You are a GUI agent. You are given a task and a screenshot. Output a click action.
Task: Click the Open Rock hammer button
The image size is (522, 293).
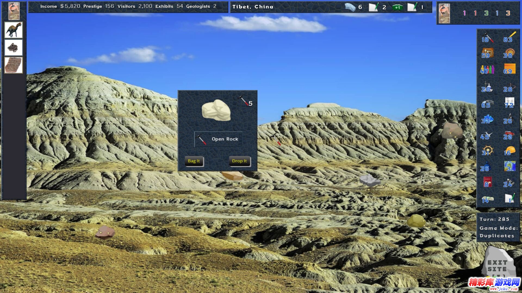218,139
